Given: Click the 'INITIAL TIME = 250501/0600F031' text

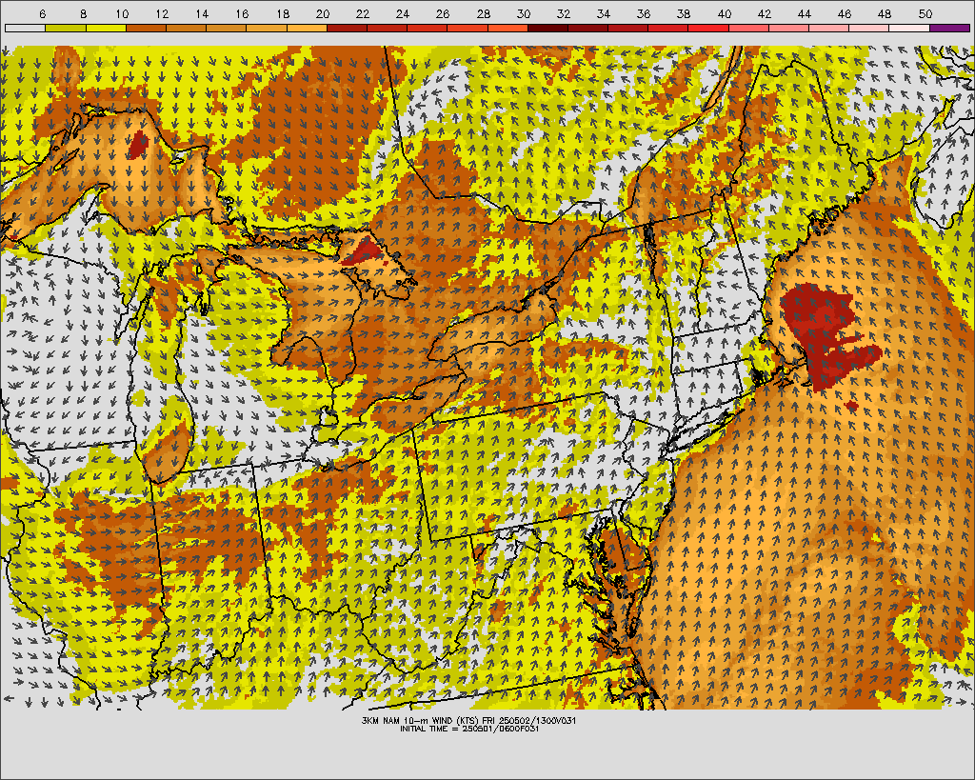Looking at the screenshot, I should tap(469, 729).
